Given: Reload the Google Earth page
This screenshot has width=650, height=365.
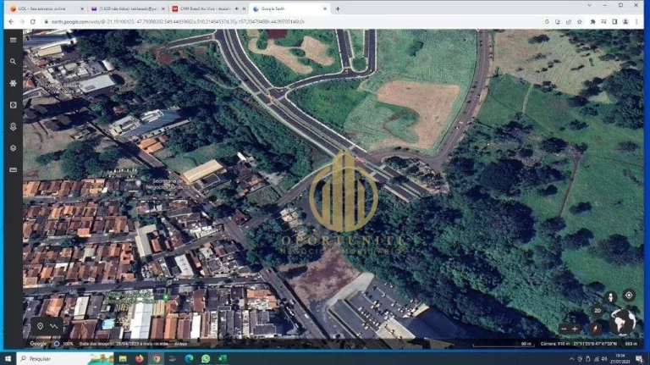Looking at the screenshot, I should click(x=33, y=21).
